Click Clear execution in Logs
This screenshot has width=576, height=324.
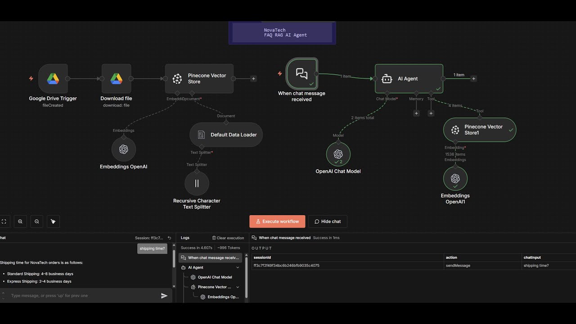coord(228,238)
